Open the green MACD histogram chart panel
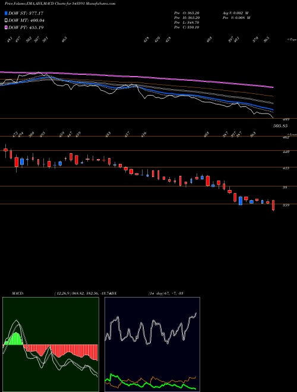This screenshot has height=392, width=297. pyautogui.click(x=50, y=344)
